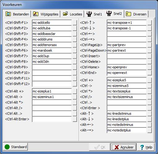Click the green circle Standaard icon
This screenshot has width=158, height=154.
7,147
